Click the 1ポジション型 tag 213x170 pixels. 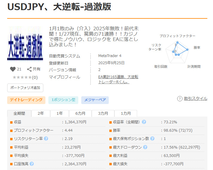[x=63, y=100]
